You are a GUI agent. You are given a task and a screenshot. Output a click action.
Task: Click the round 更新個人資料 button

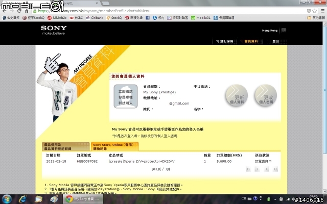click(237, 95)
